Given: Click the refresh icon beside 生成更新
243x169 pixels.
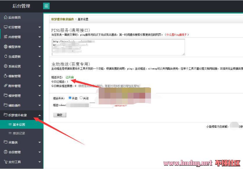Looking at the screenshot, I should tap(6, 56).
